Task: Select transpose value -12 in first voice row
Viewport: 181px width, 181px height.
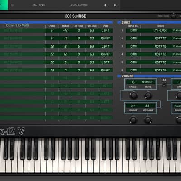Action: click(66, 30)
